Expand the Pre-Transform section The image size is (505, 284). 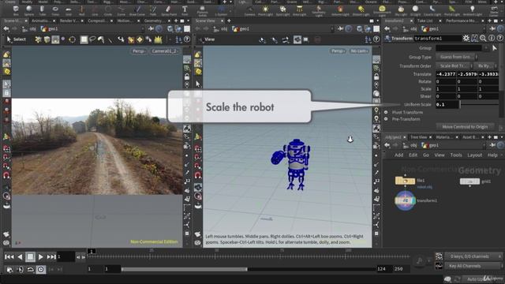click(386, 119)
